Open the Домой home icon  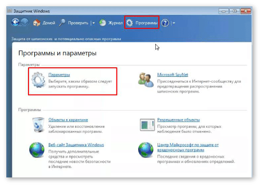(37, 23)
